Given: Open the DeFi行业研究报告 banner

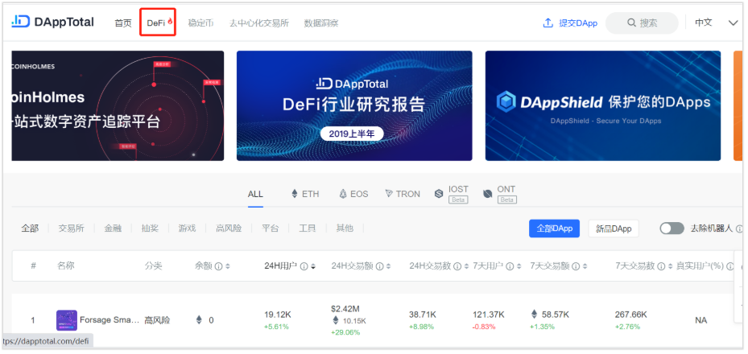Looking at the screenshot, I should click(x=354, y=105).
